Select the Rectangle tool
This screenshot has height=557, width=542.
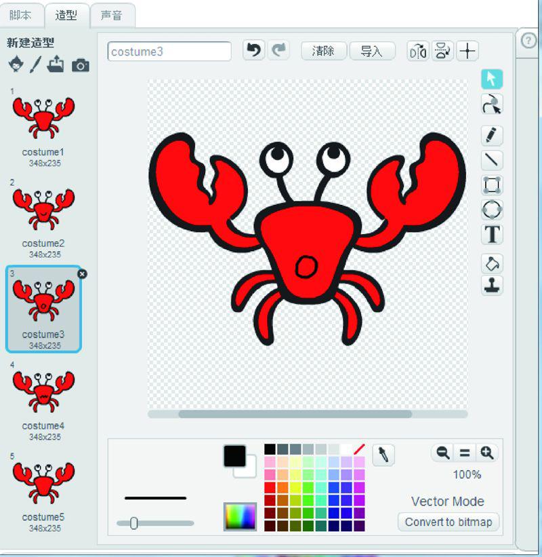tap(492, 185)
